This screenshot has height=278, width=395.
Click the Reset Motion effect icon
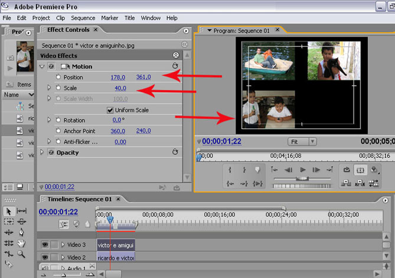click(175, 67)
